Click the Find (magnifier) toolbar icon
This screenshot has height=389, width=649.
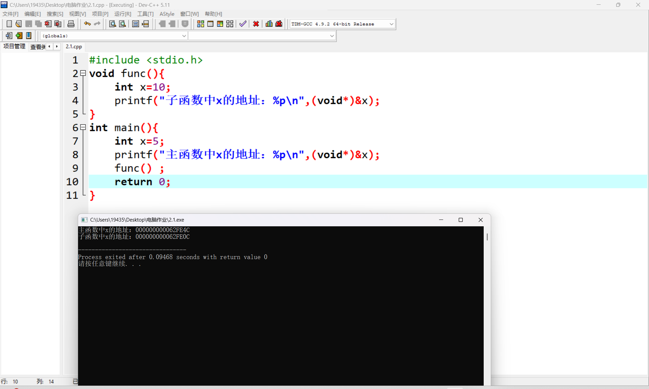tap(113, 24)
